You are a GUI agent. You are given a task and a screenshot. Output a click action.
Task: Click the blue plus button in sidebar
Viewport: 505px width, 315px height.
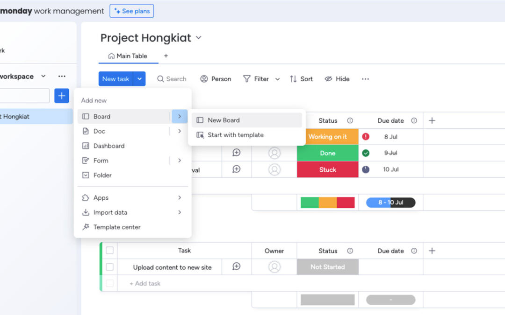[x=61, y=96]
